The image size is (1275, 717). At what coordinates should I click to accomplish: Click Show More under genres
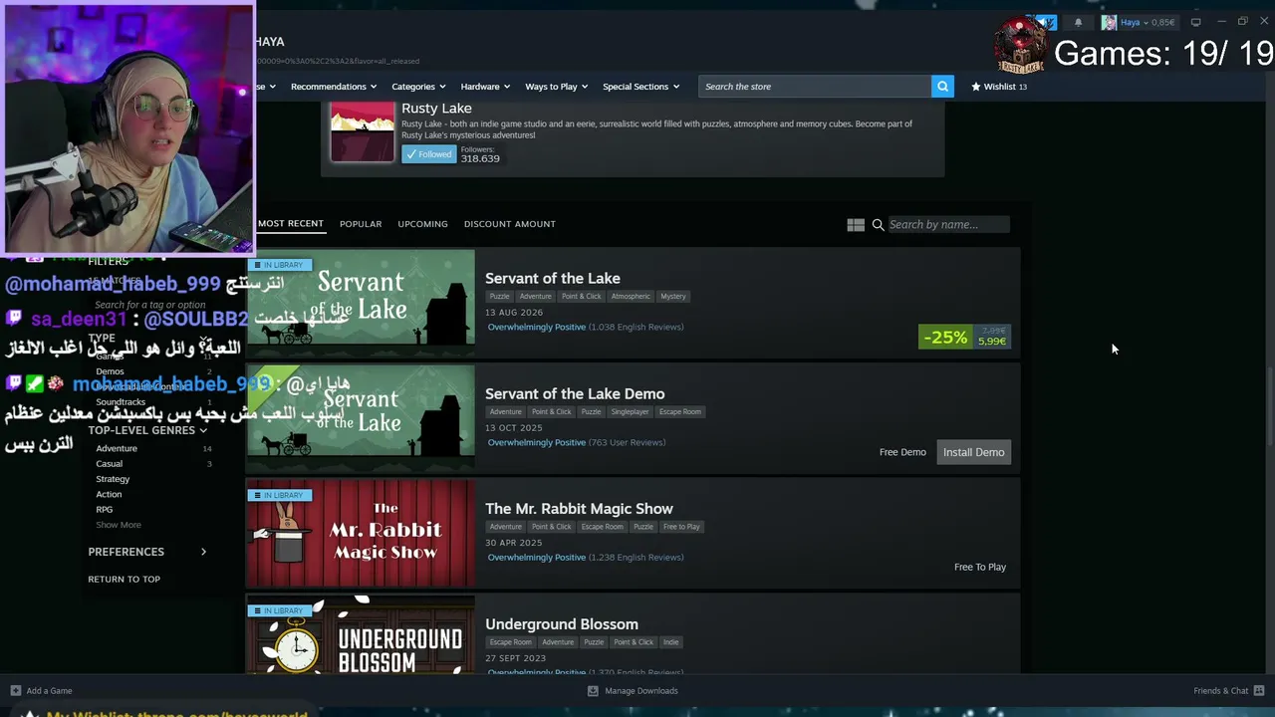(x=119, y=525)
